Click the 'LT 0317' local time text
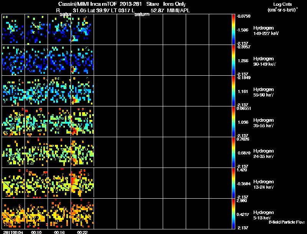307x234 pixels. pos(120,11)
